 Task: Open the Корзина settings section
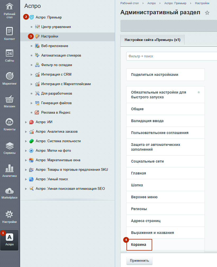[165, 245]
